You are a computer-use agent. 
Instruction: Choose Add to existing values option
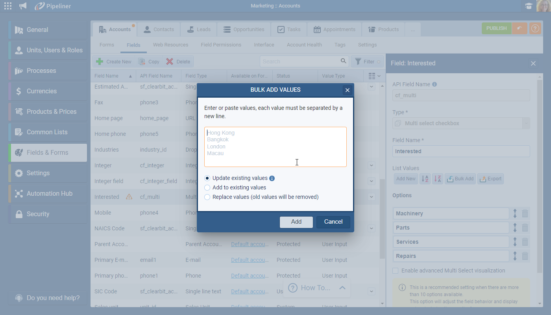[207, 188]
